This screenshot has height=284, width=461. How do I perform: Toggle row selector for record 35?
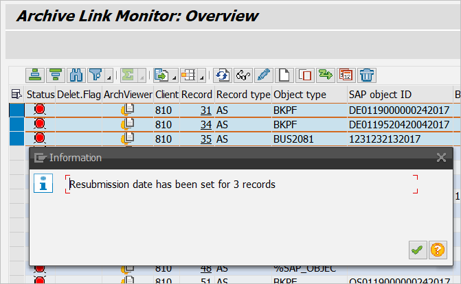[x=16, y=138]
